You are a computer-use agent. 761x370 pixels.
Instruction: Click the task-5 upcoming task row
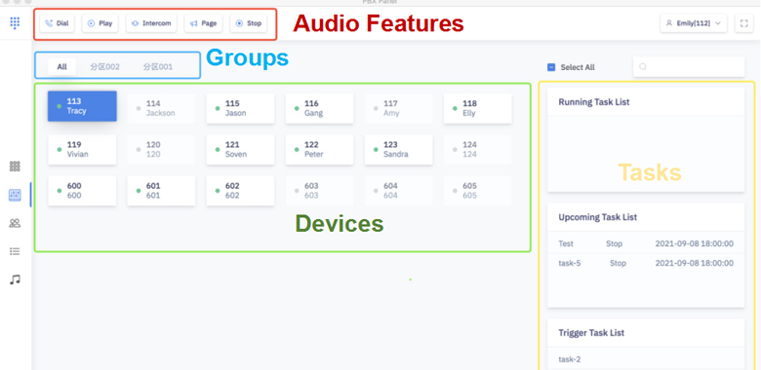click(x=646, y=264)
